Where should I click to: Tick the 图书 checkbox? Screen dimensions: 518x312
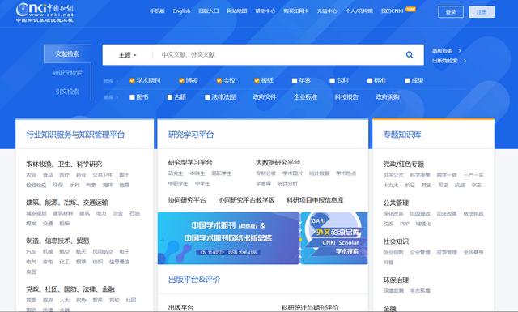(132, 97)
